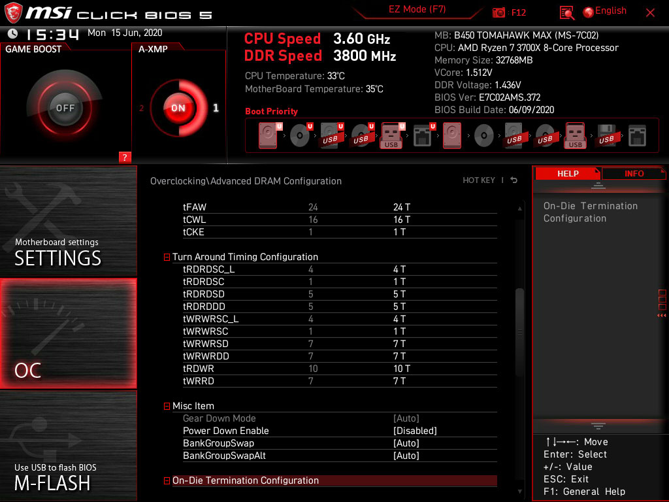Image resolution: width=669 pixels, height=502 pixels.
Task: Switch to EZ Mode
Action: [x=418, y=11]
